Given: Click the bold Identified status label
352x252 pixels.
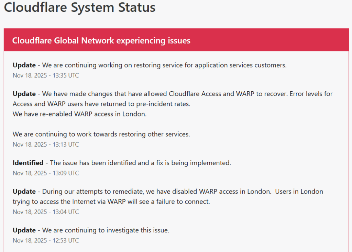Looking at the screenshot, I should 28,163.
